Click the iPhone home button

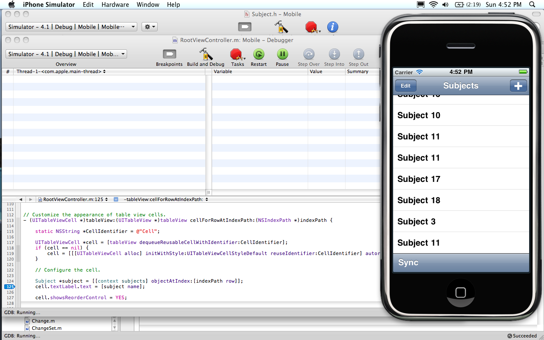pyautogui.click(x=461, y=292)
